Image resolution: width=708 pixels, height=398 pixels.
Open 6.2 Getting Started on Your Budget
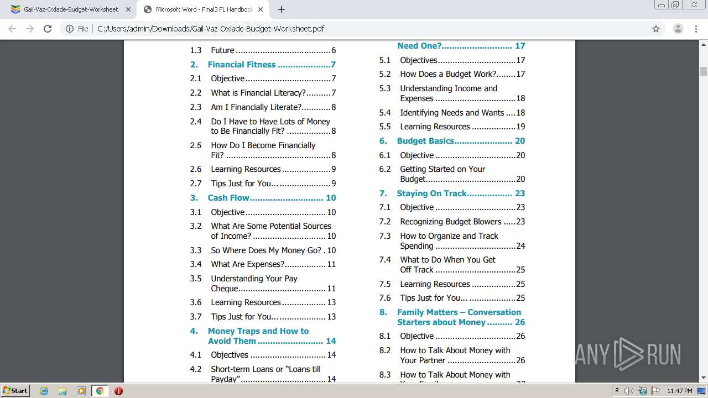452,174
